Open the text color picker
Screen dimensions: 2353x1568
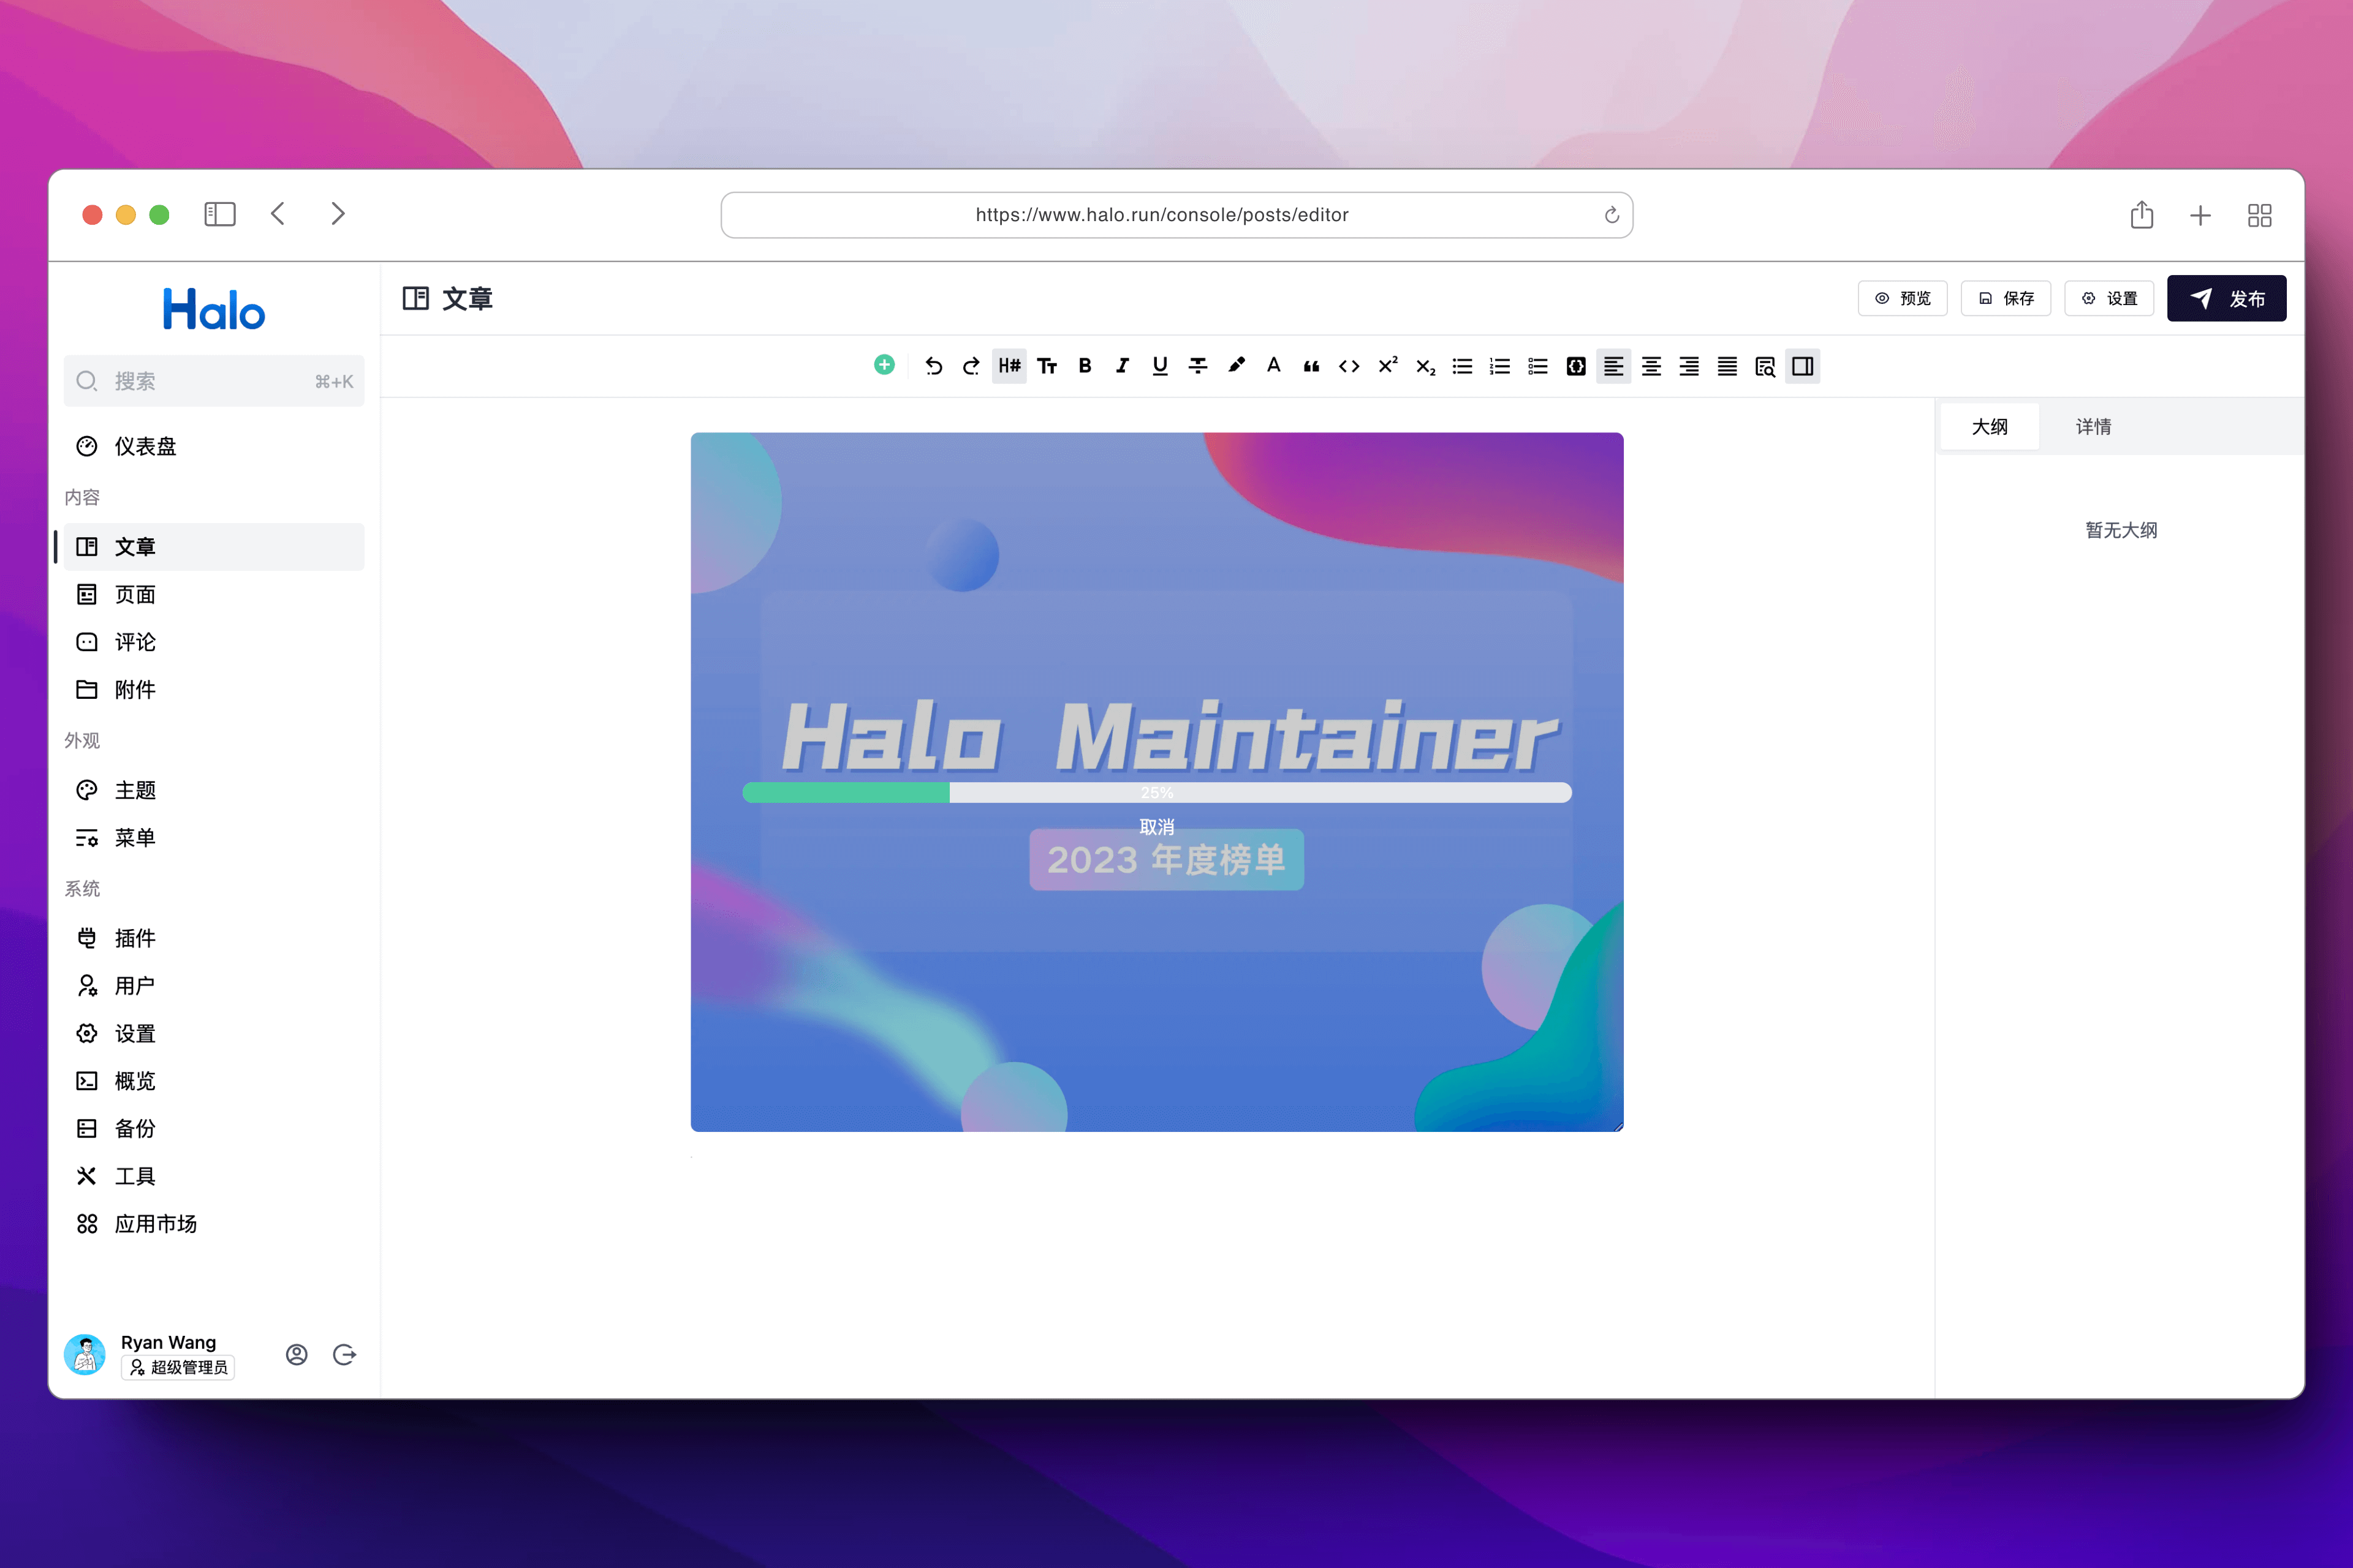1273,366
